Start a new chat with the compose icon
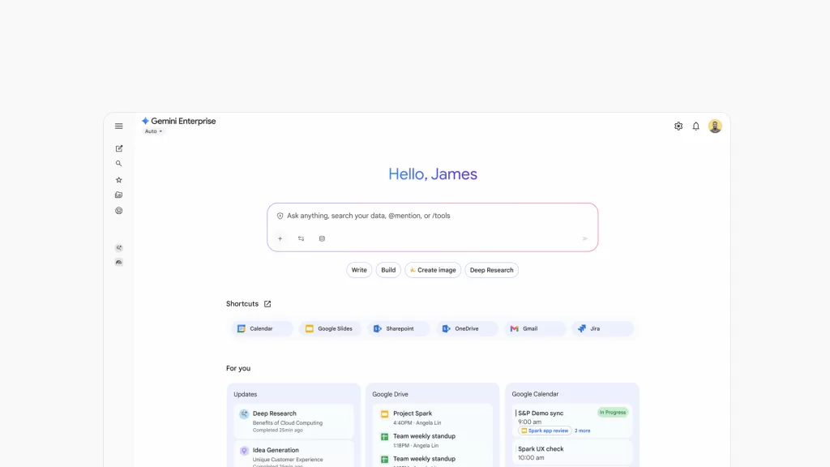The image size is (830, 467). 119,148
